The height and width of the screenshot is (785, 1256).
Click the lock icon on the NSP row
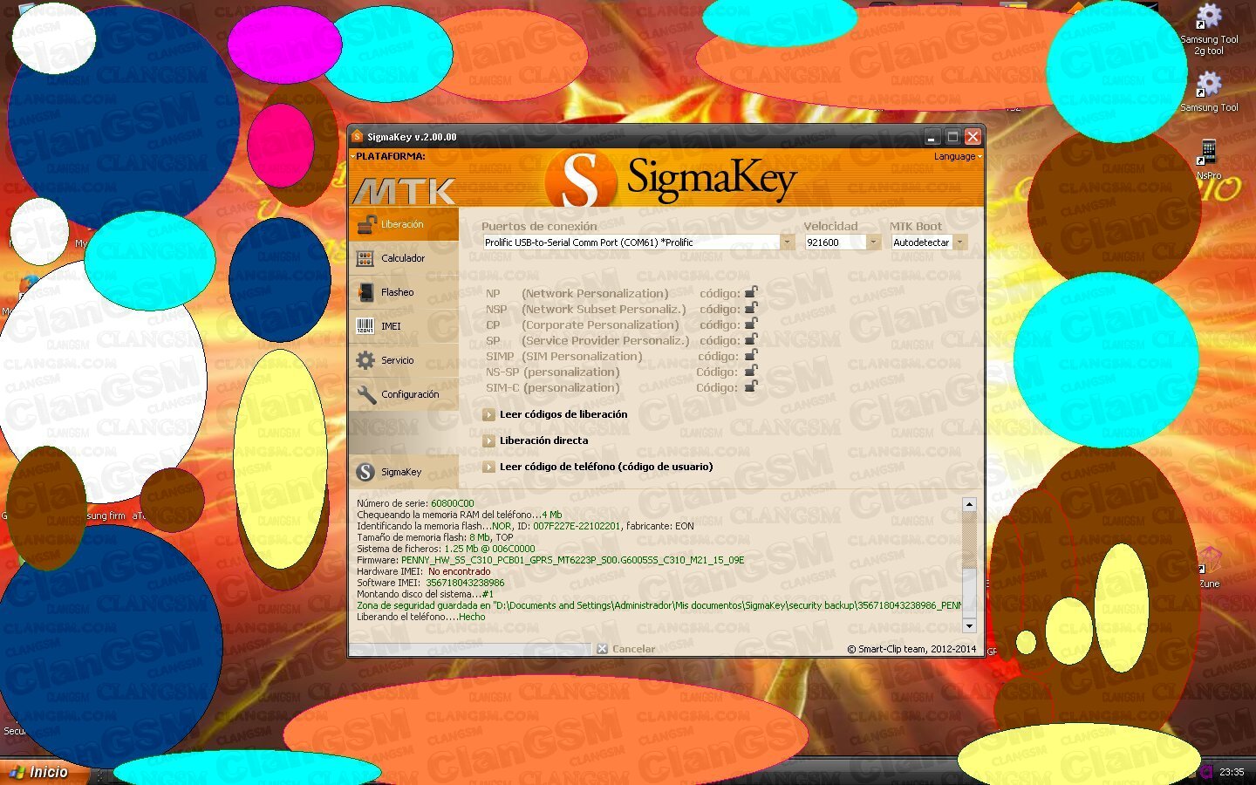coord(751,309)
